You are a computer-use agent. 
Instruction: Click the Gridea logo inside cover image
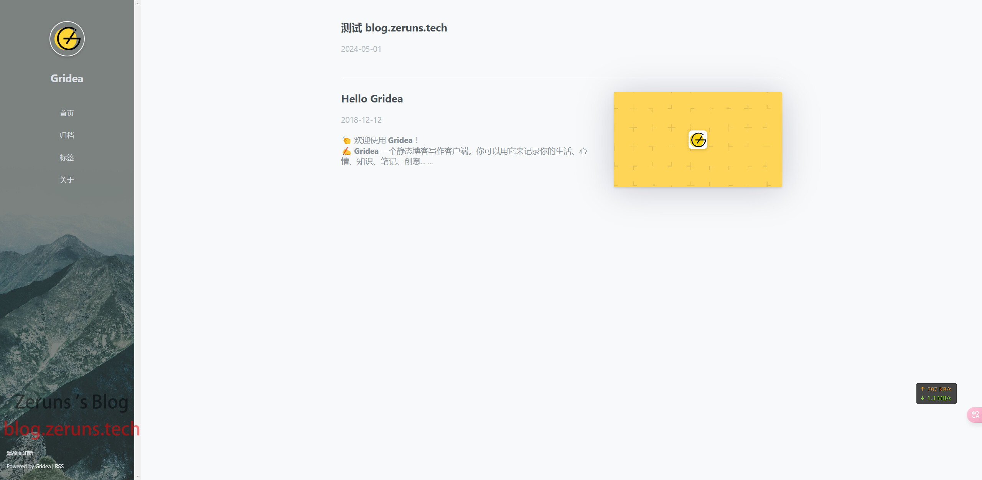pos(698,140)
